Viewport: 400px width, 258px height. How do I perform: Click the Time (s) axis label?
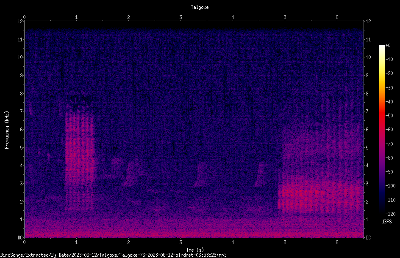pos(194,250)
